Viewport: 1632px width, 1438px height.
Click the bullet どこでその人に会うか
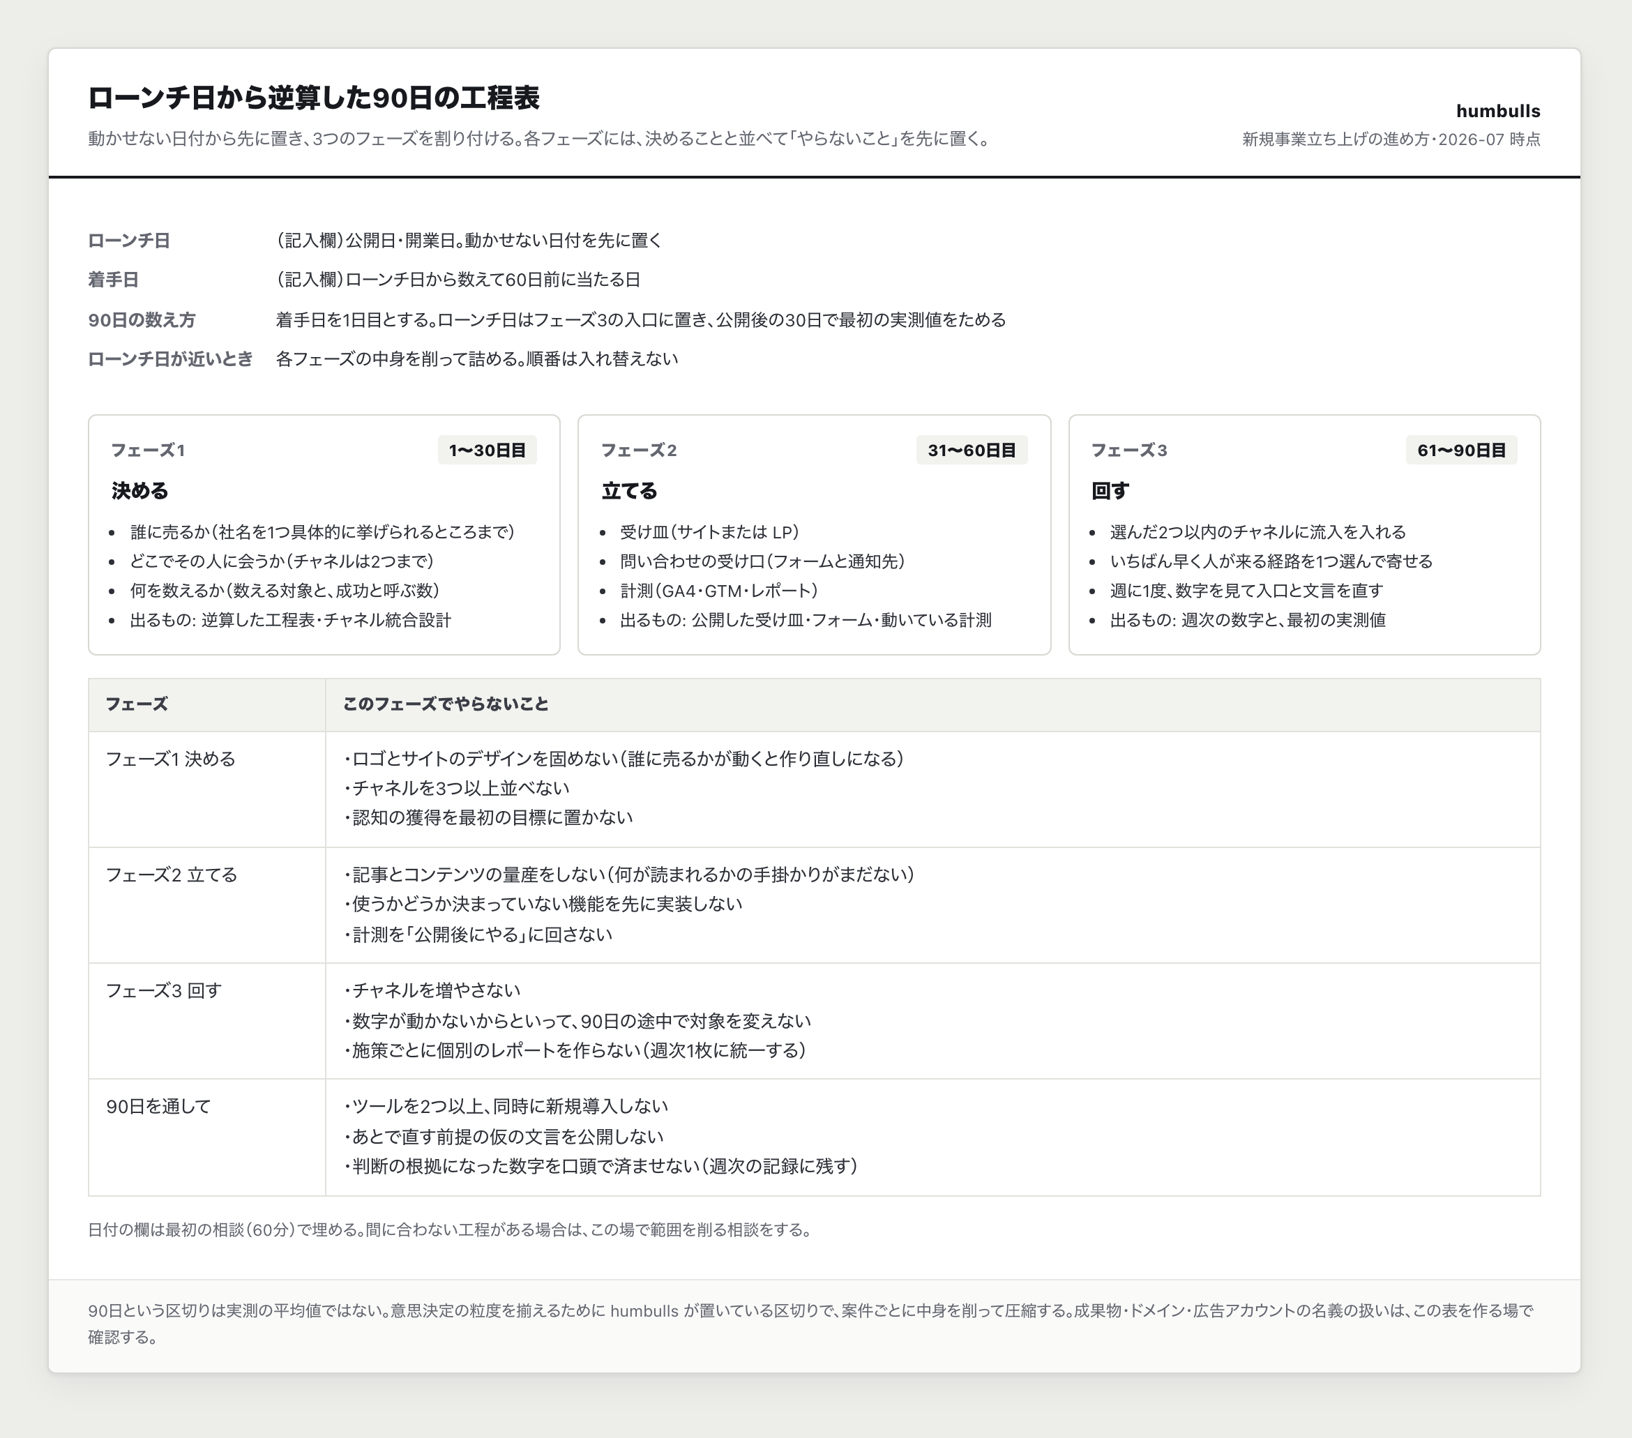[282, 561]
